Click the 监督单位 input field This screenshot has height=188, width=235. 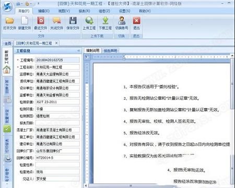pos(57,95)
